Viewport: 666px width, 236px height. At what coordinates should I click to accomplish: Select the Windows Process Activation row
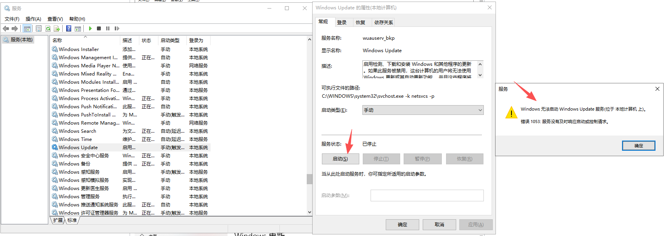pyautogui.click(x=131, y=98)
